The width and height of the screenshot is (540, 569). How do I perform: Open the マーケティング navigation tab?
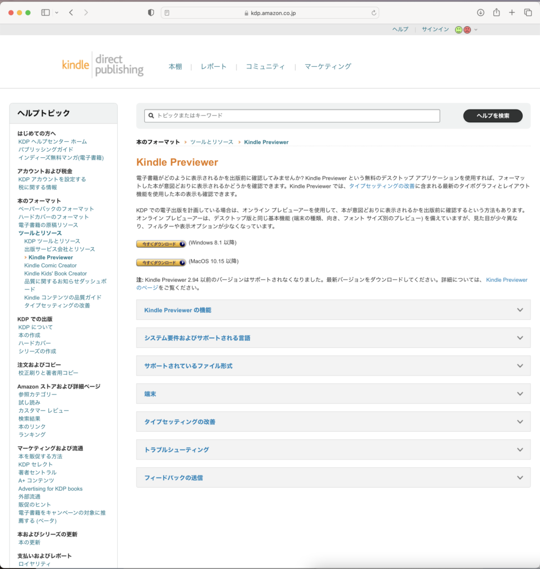coord(327,67)
